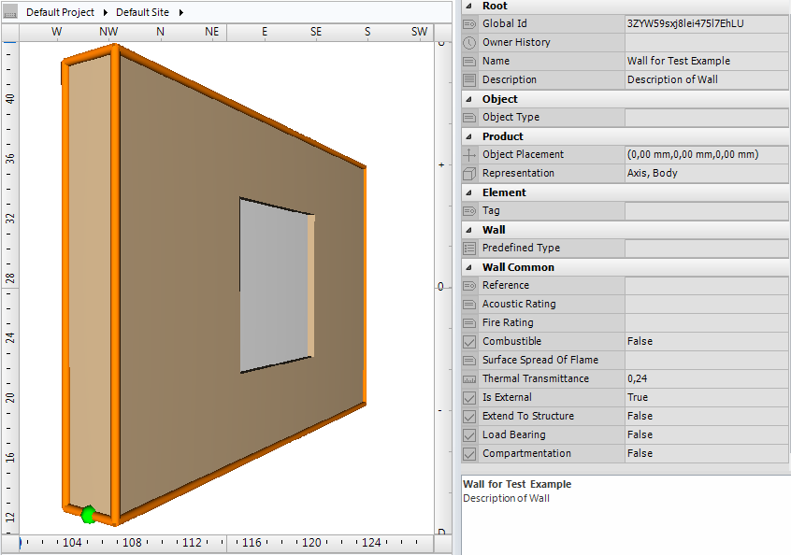The height and width of the screenshot is (555, 791).
Task: Click the Object Placement value field
Action: (706, 154)
